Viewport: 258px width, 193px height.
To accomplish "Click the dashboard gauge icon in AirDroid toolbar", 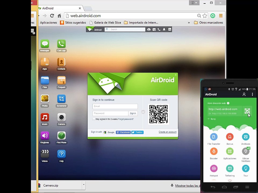I will point(149,29).
